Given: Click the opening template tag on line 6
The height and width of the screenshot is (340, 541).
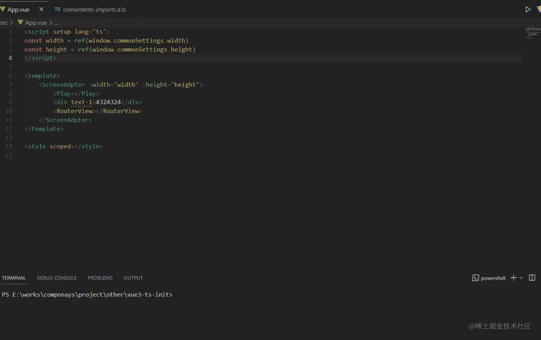Looking at the screenshot, I should coord(42,76).
